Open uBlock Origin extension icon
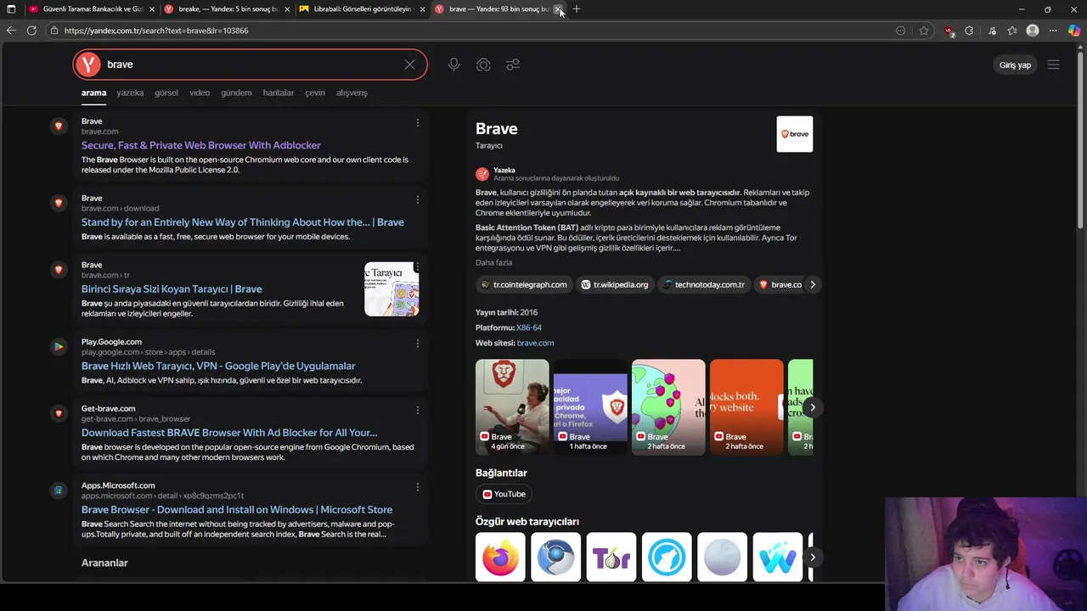Image resolution: width=1087 pixels, height=611 pixels. click(x=949, y=31)
